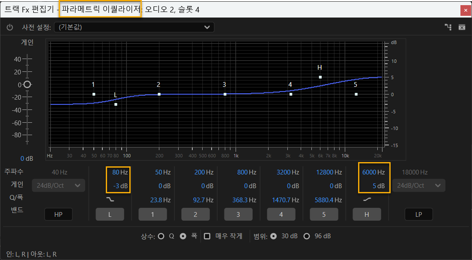Click the 368.3 Hz band 3 width

pos(245,200)
